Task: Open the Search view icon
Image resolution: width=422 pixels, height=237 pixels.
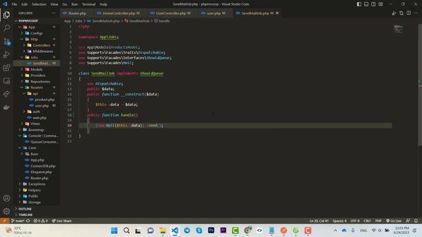Action: click(x=7, y=28)
